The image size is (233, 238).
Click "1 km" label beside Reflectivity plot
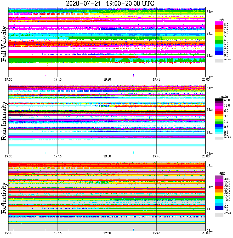tap(210, 209)
